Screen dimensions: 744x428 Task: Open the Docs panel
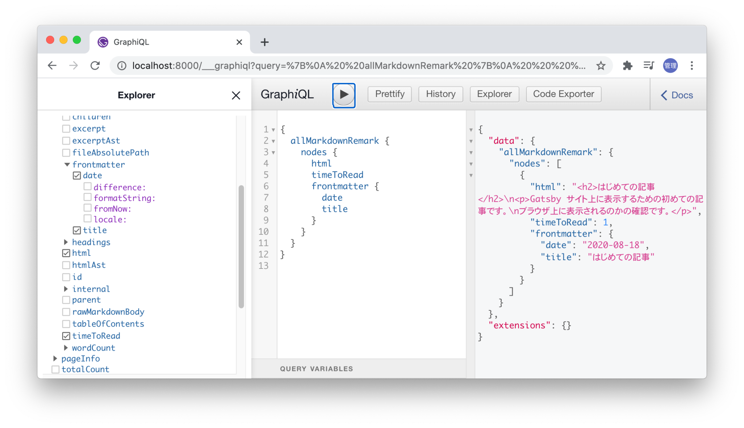[677, 95]
